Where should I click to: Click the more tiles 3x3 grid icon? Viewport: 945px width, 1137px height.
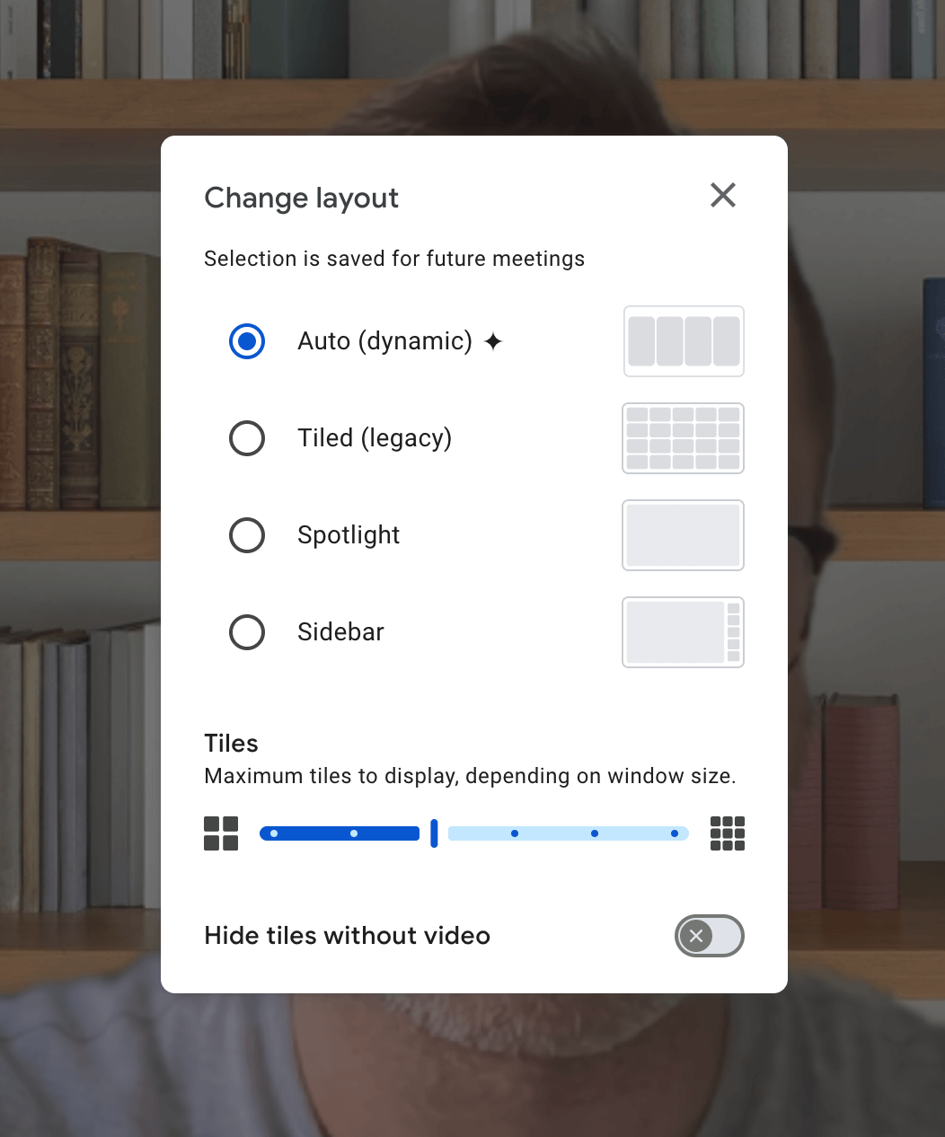[x=727, y=833]
